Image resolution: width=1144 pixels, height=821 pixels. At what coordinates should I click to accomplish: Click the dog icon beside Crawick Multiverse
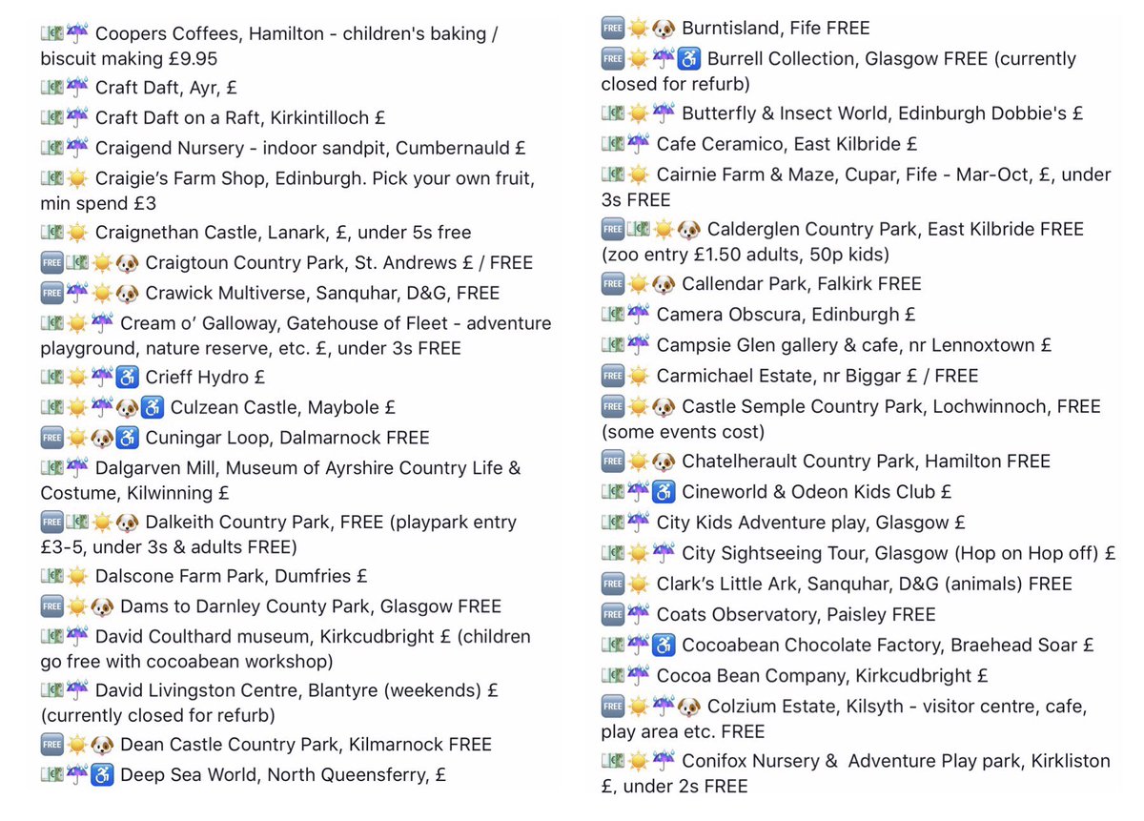(x=127, y=294)
